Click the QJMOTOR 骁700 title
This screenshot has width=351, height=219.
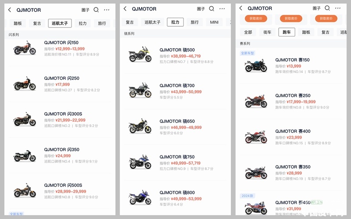pos(177,85)
